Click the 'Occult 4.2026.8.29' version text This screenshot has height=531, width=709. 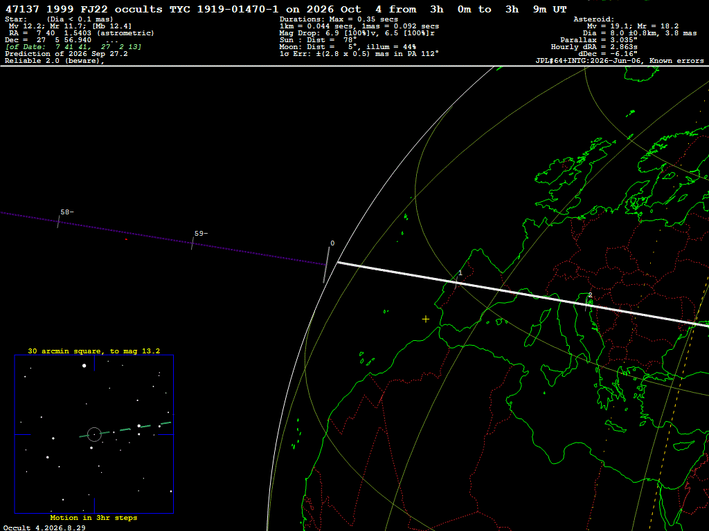click(x=44, y=528)
